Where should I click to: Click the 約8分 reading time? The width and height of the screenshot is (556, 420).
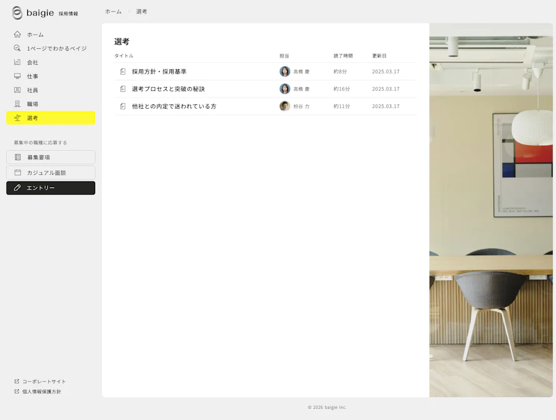point(340,72)
